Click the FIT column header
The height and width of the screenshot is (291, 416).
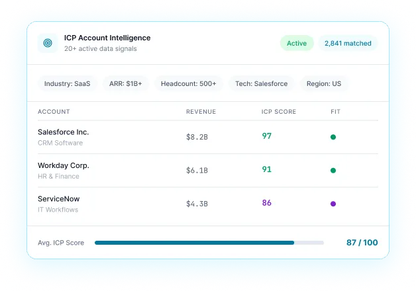point(335,112)
